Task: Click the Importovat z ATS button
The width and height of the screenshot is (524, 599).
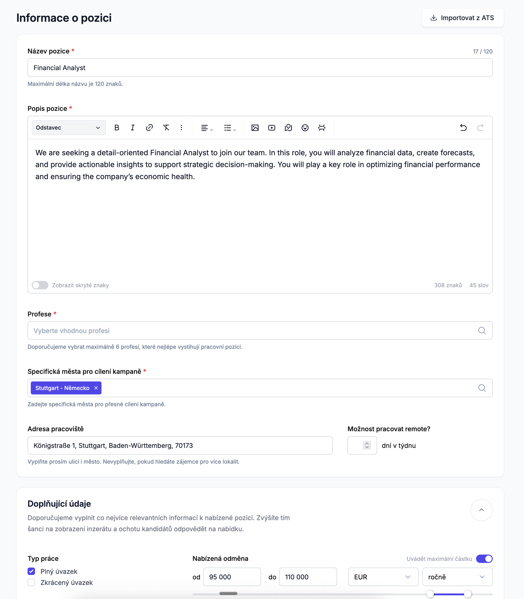Action: coord(463,18)
